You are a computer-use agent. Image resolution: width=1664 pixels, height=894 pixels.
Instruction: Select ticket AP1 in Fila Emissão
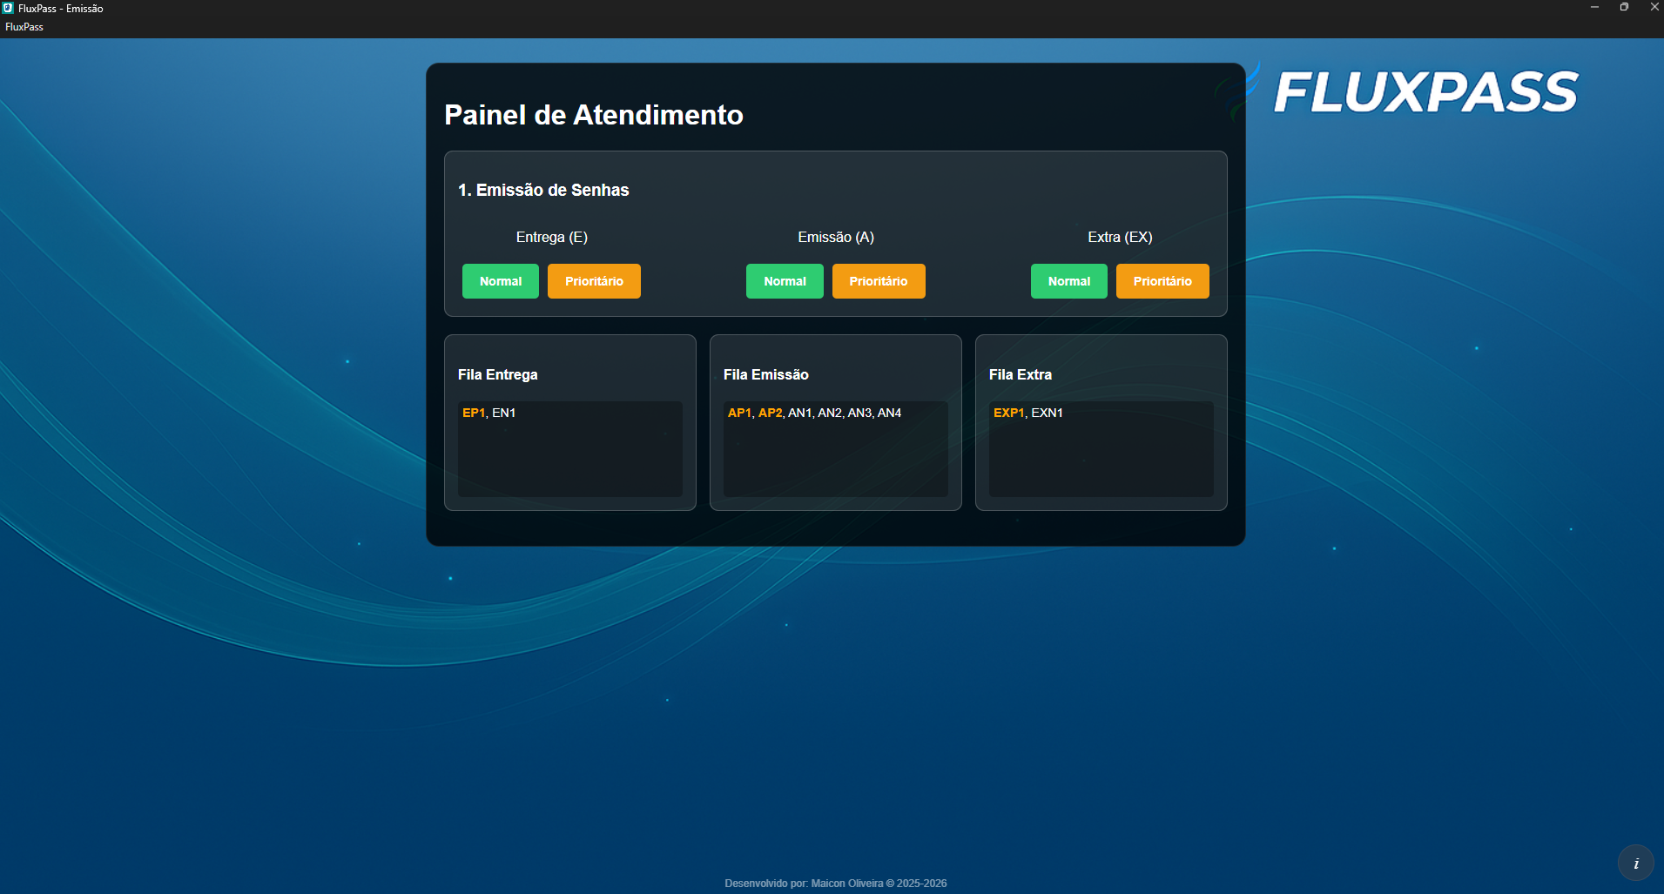739,413
